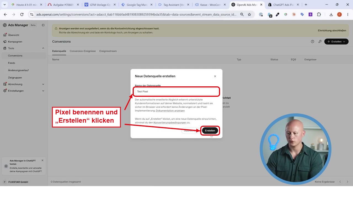
Task: Switch to the Conversion-Ereignisse tab
Action: (83, 51)
